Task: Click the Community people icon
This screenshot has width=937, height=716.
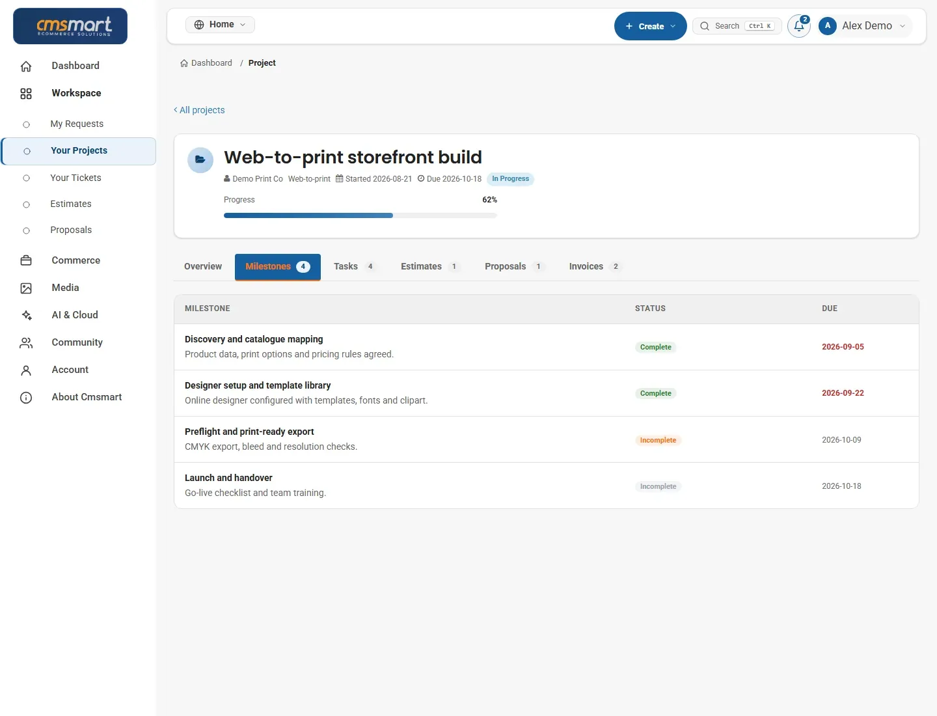Action: (x=26, y=342)
